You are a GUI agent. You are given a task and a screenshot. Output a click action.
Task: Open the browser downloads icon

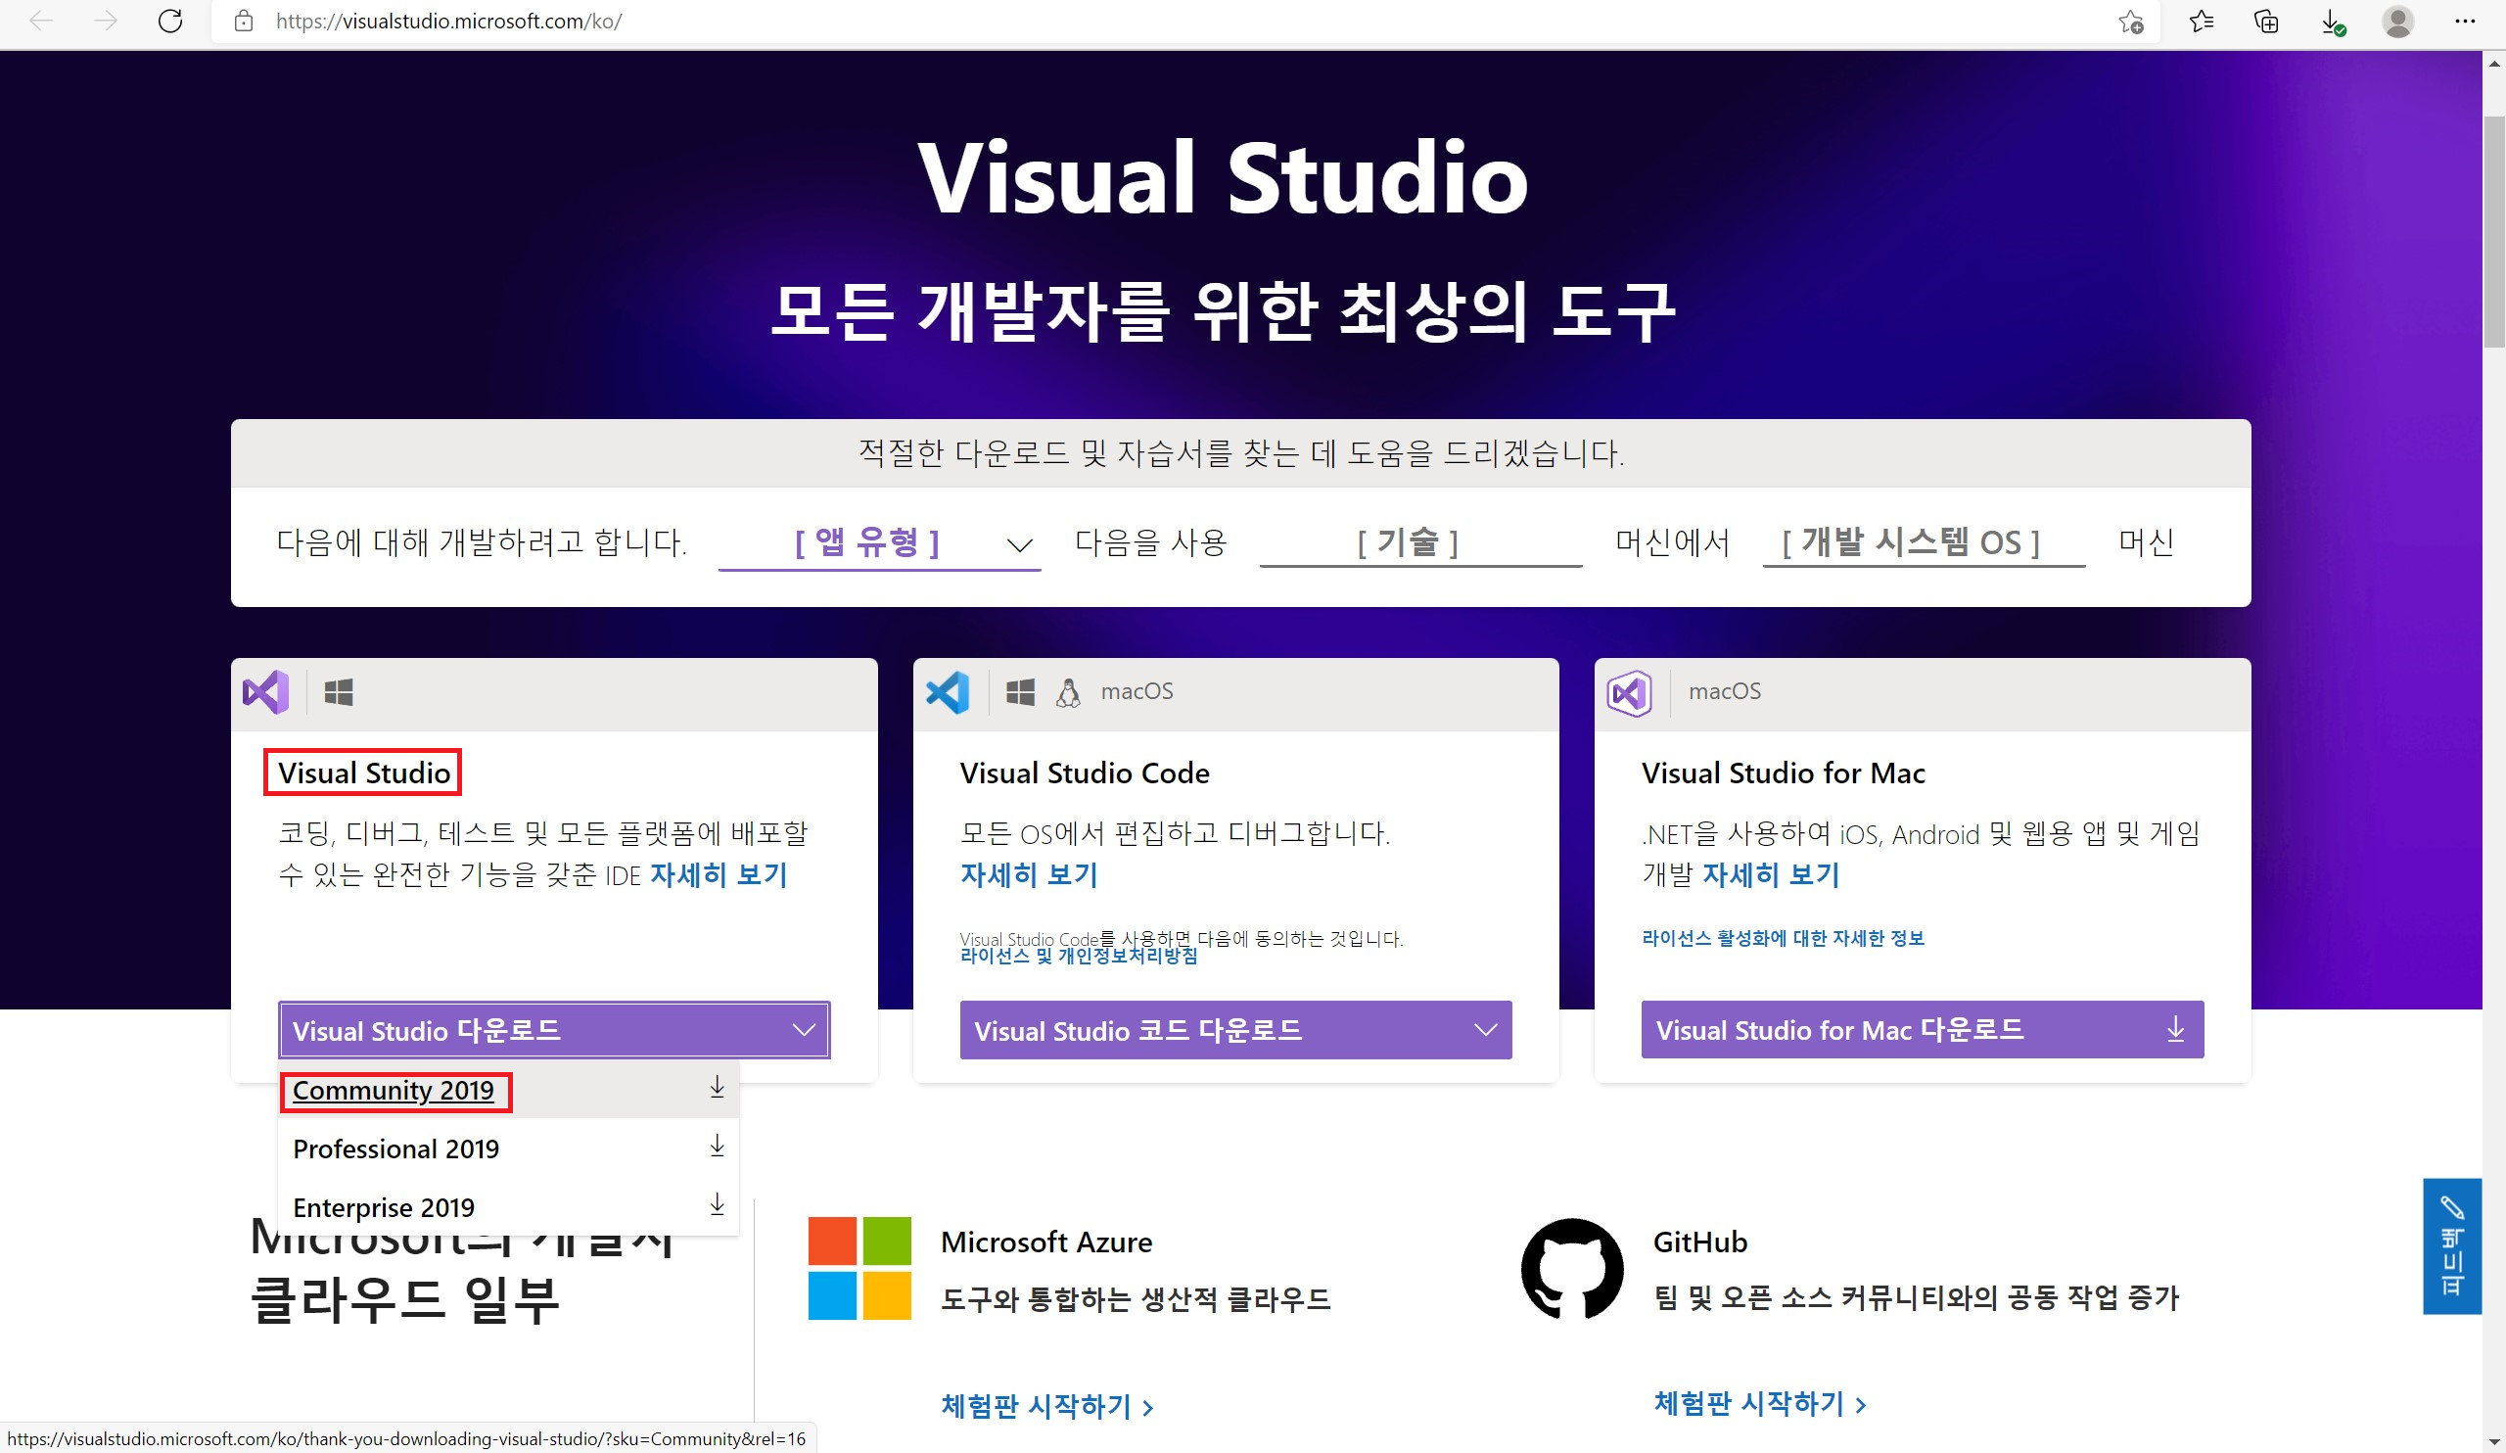2332,21
